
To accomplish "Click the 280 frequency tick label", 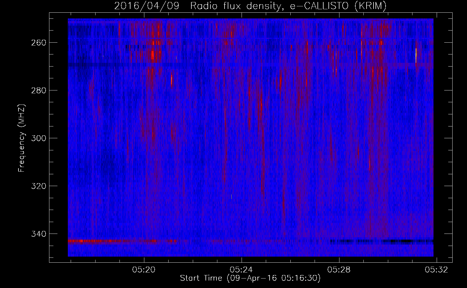I will [38, 90].
